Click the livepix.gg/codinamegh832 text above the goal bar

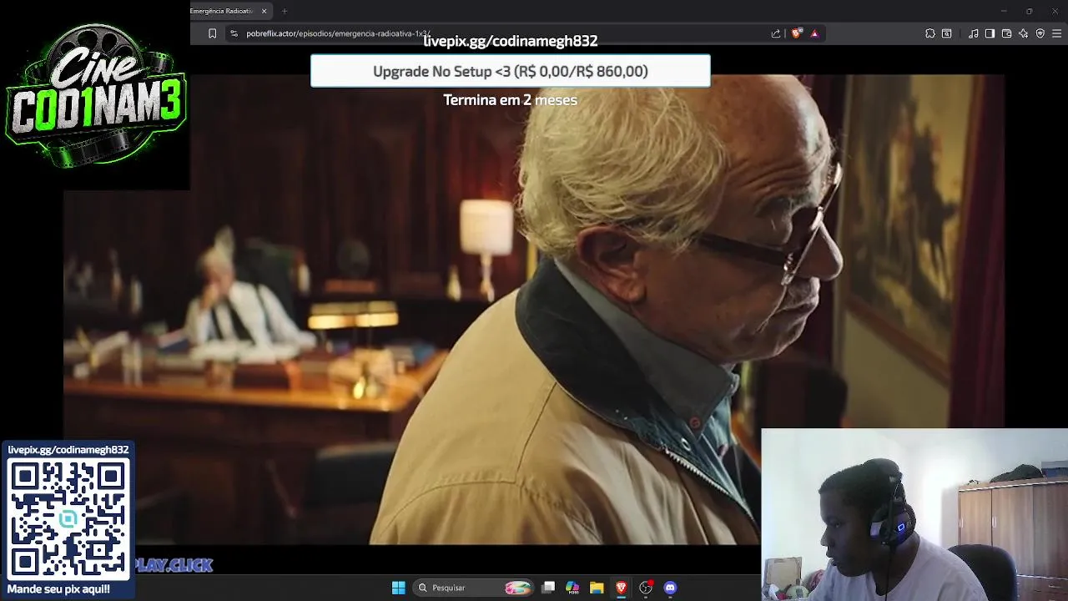tap(511, 41)
